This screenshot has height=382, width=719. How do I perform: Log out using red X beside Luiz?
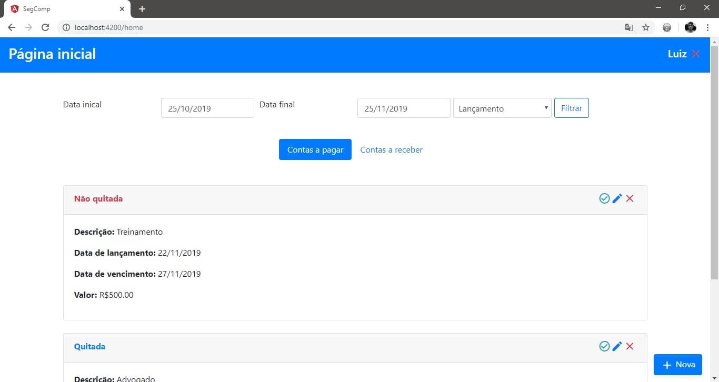click(x=696, y=54)
